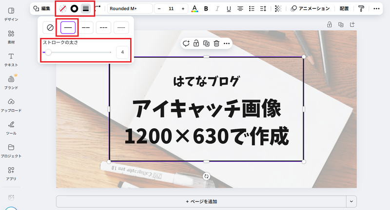Select the short dash border style
This screenshot has width=390, height=210.
(103, 27)
